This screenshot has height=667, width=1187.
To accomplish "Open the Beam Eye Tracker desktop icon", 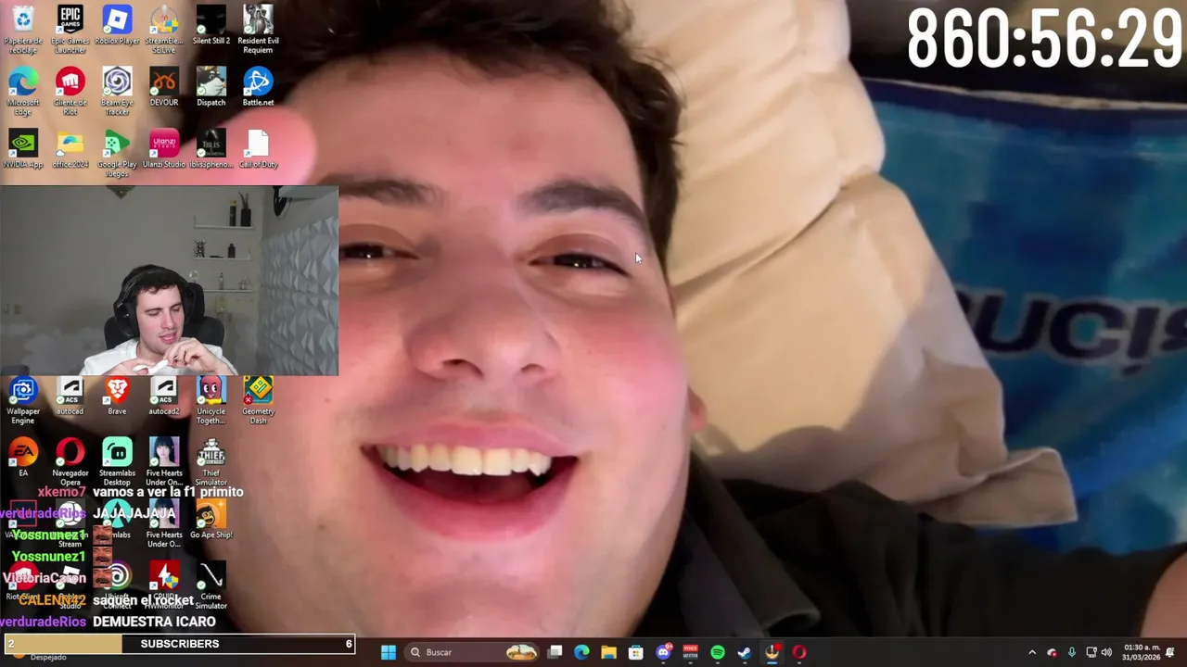I will click(117, 90).
